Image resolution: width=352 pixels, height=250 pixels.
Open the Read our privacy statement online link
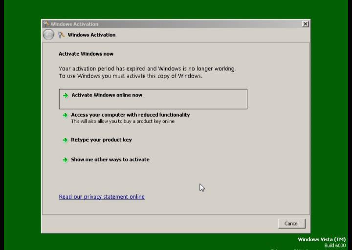pos(102,197)
